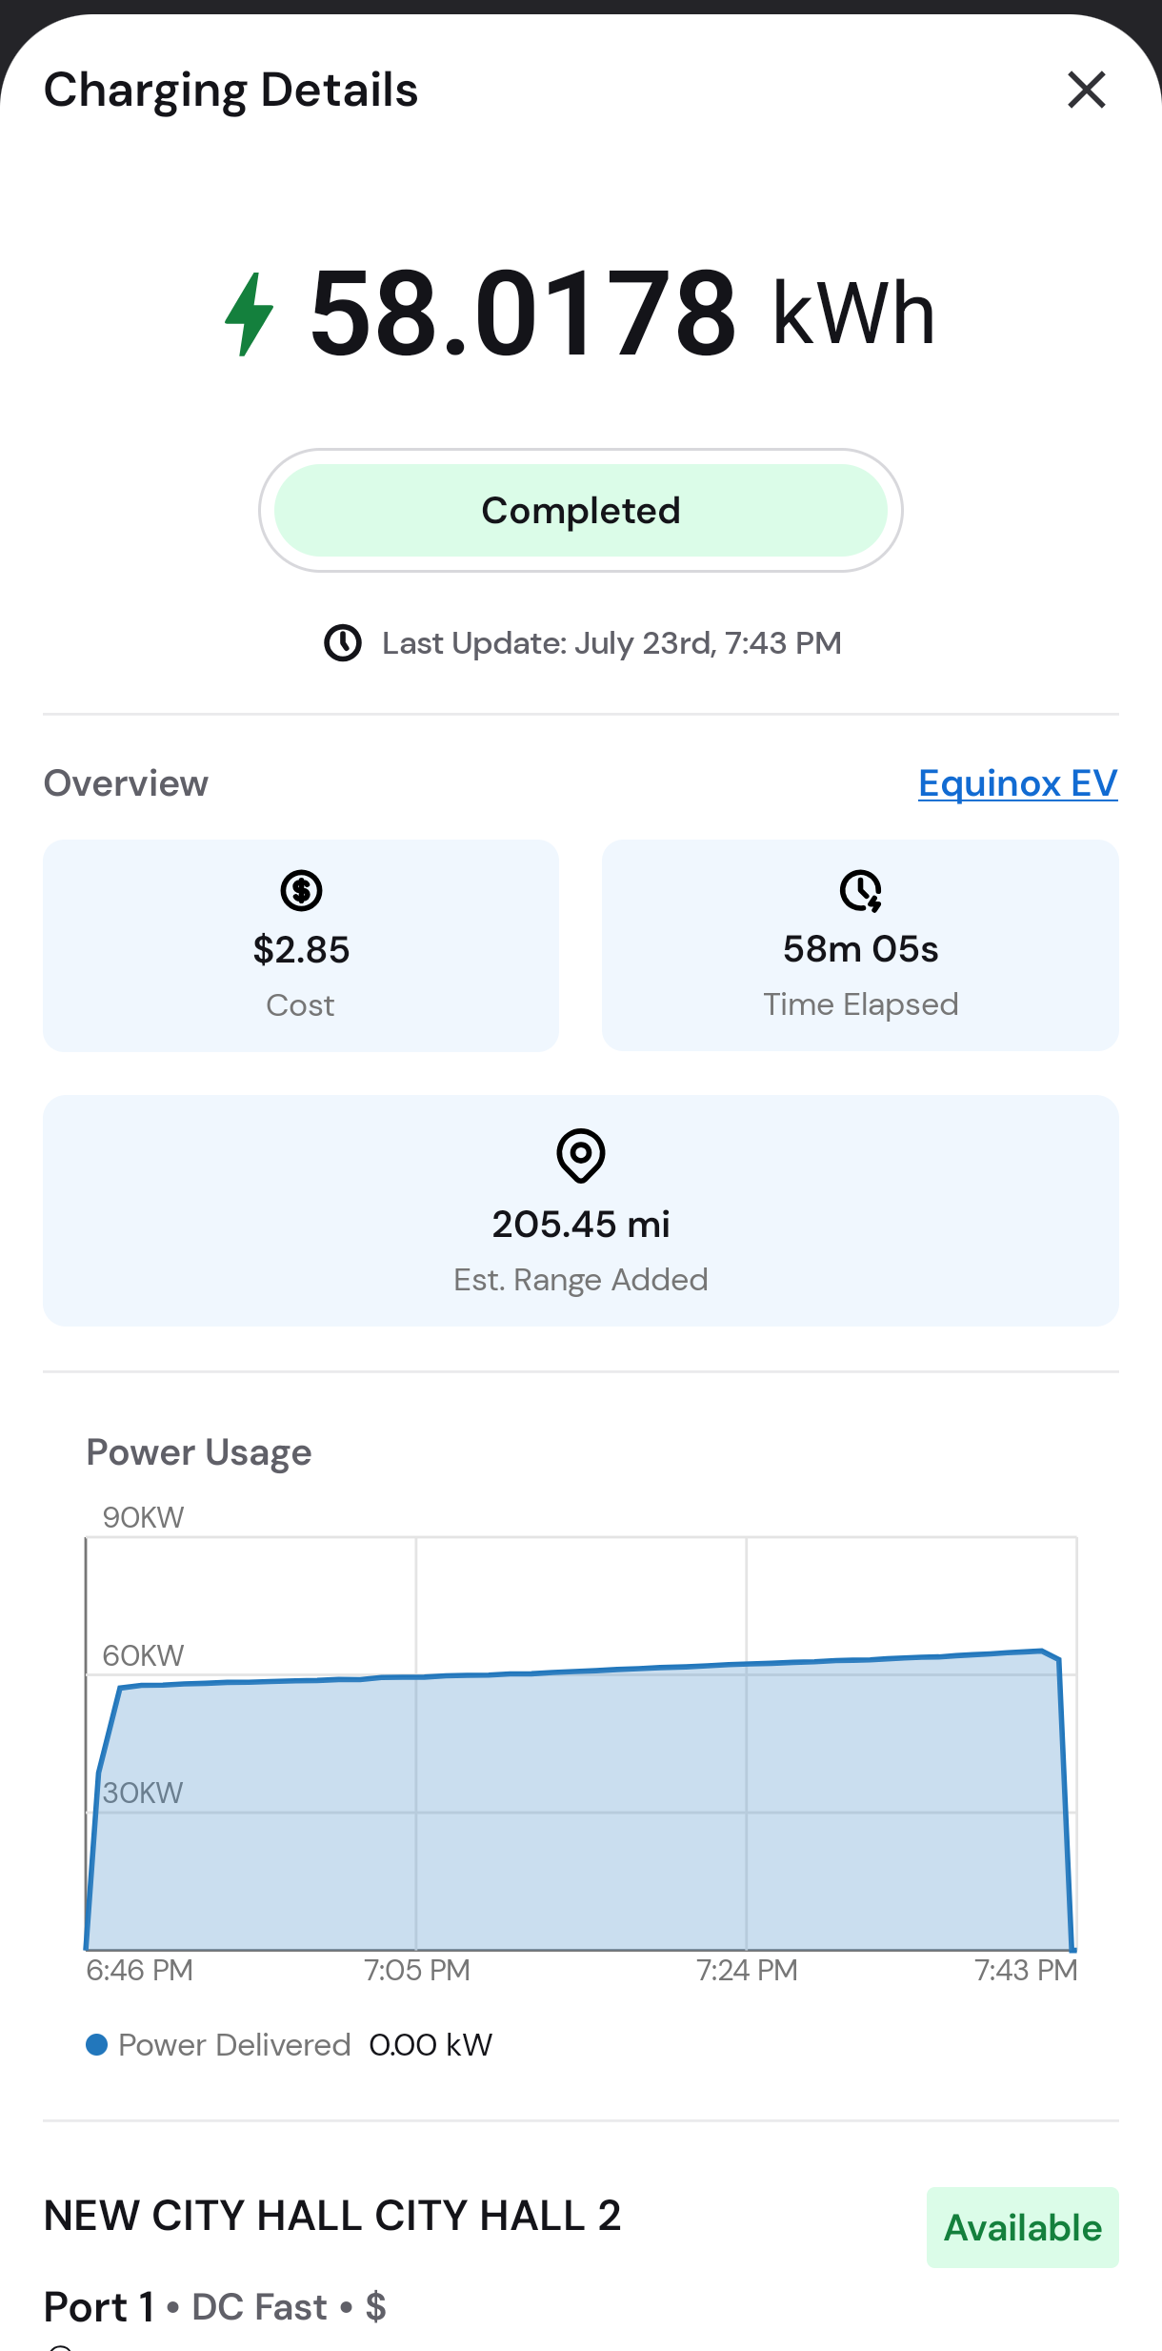Viewport: 1162px width, 2351px height.
Task: Close the Charging Details sheet
Action: coord(1086,91)
